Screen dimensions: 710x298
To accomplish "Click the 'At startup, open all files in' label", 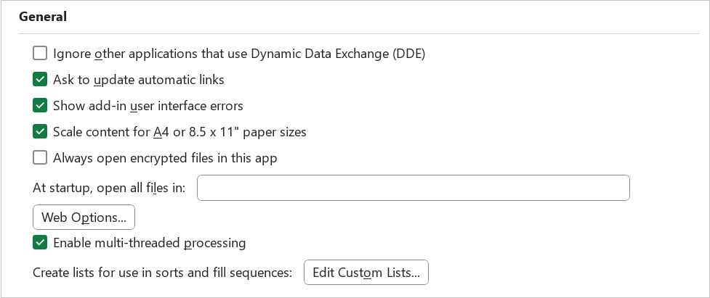I will 109,189.
